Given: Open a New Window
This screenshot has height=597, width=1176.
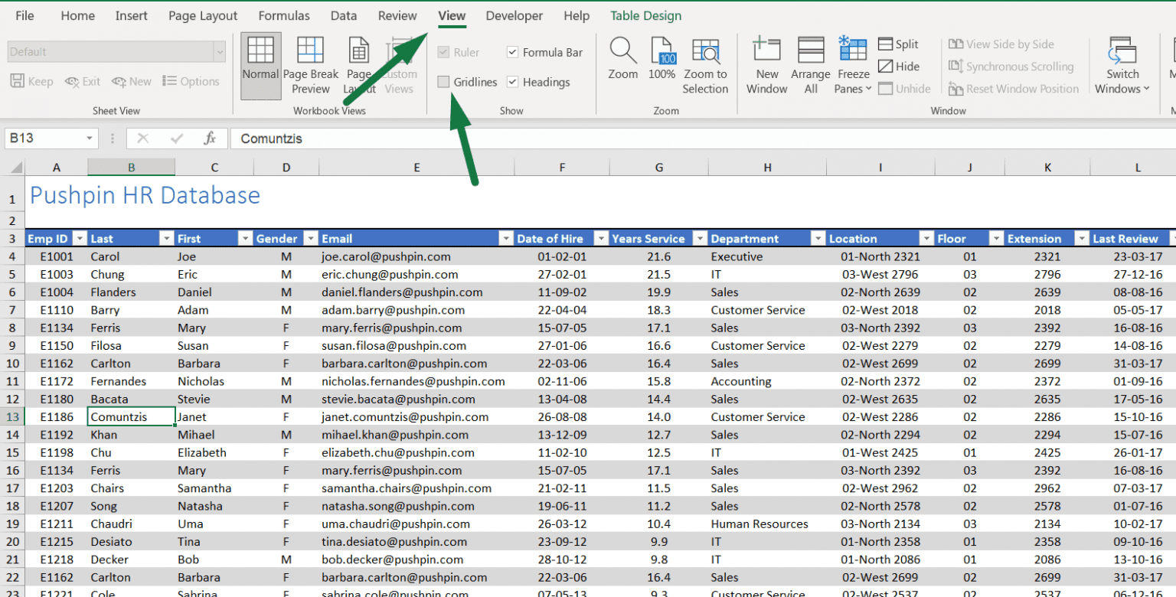Looking at the screenshot, I should 766,64.
